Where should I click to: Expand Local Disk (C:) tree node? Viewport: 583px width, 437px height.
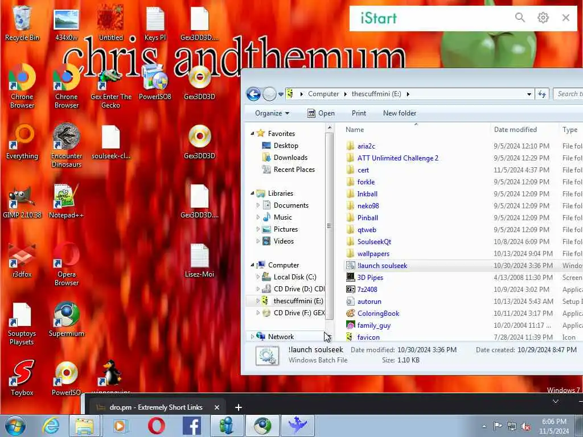coord(258,277)
